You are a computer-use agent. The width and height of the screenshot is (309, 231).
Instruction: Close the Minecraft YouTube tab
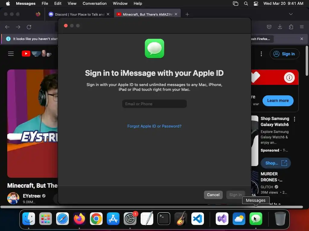tap(176, 14)
